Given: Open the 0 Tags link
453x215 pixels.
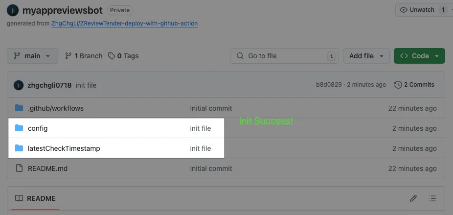Looking at the screenshot, I should 123,56.
